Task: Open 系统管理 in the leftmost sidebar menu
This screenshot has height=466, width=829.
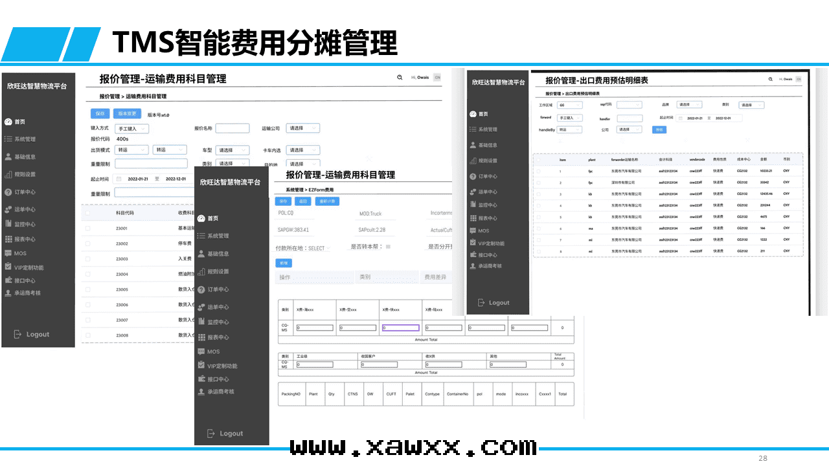Action: click(25, 139)
